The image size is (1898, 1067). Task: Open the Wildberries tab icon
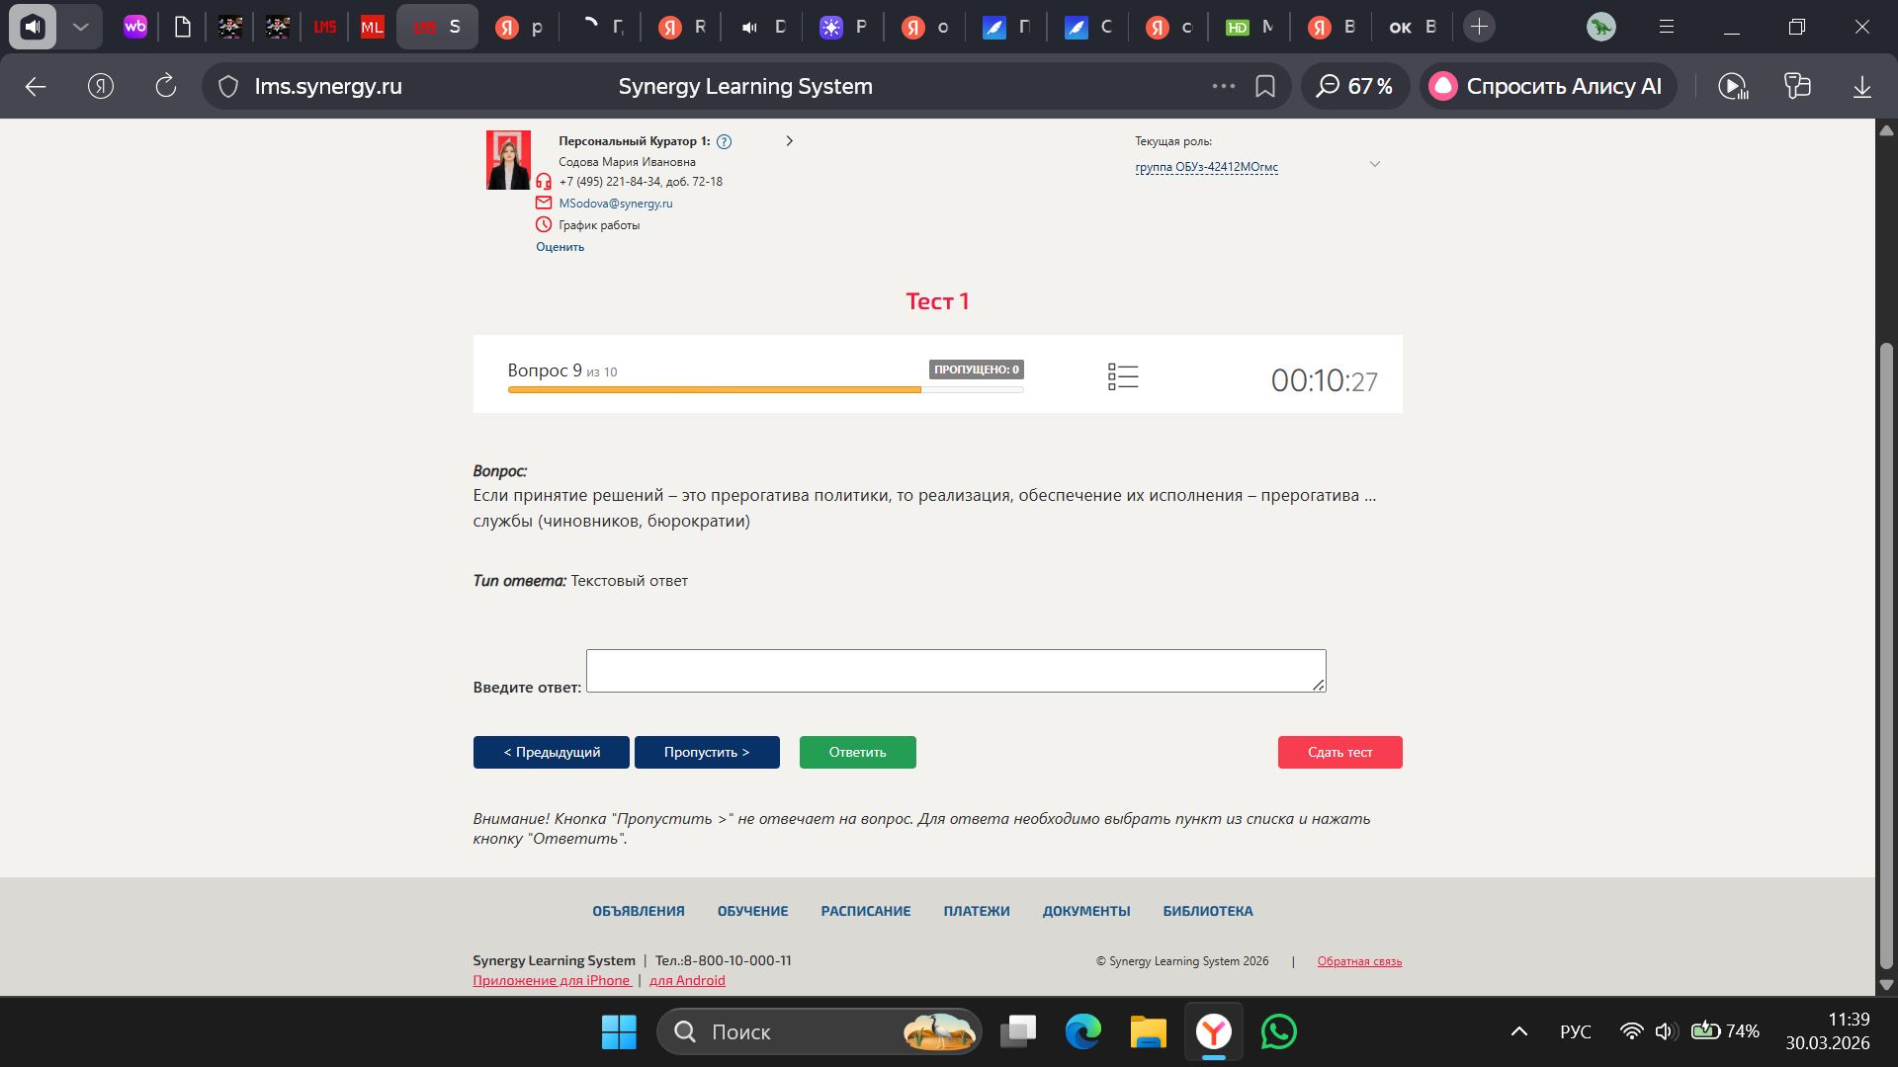pos(135,27)
